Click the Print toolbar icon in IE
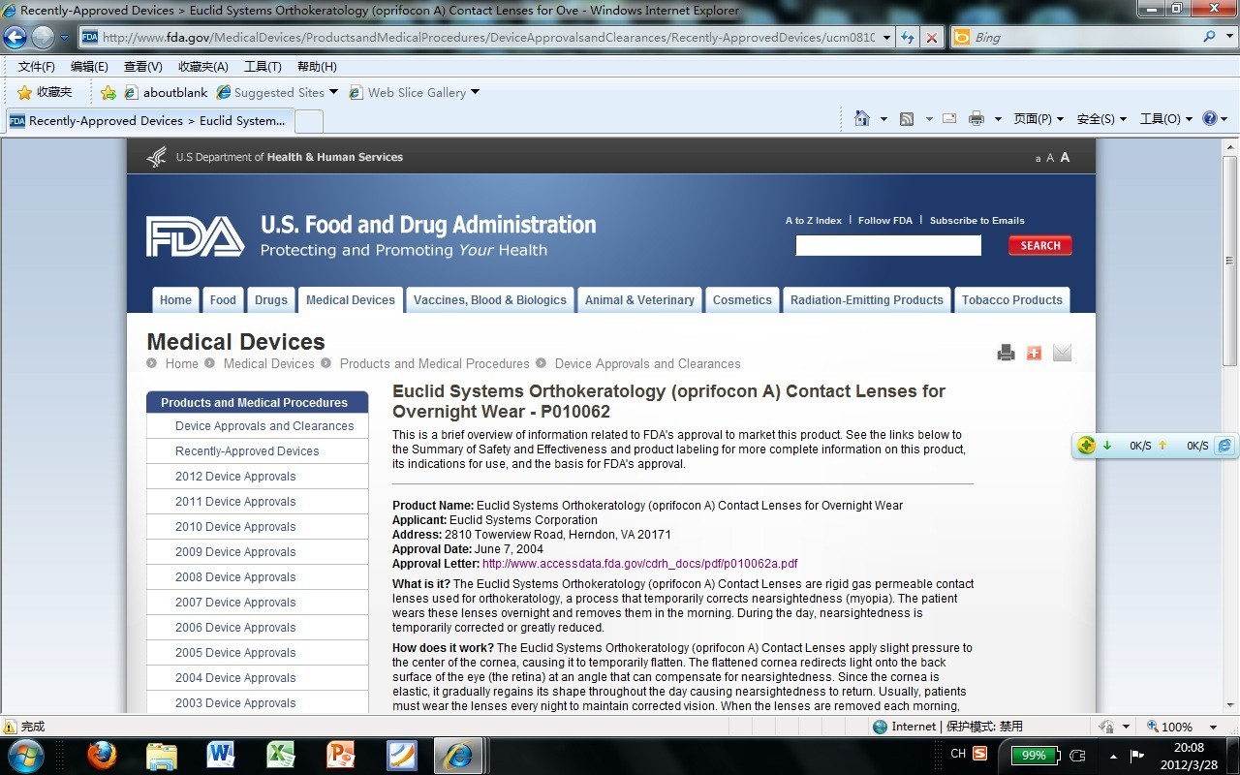 pyautogui.click(x=976, y=118)
